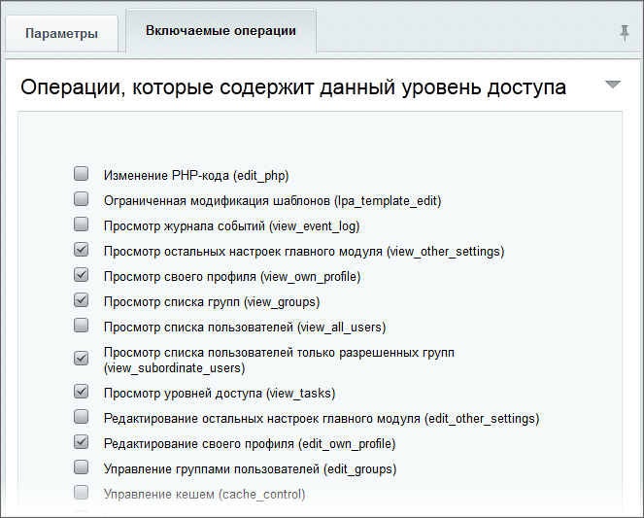Viewport: 644px width, 518px height.
Task: Click the Просмотр журнала событий label
Action: (231, 226)
